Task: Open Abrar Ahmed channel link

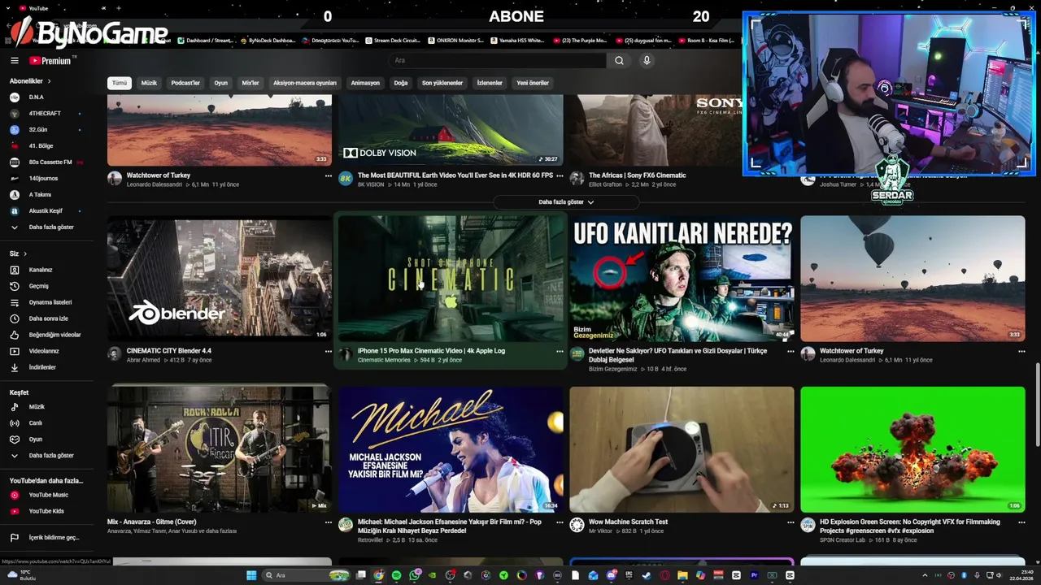Action: 144,360
